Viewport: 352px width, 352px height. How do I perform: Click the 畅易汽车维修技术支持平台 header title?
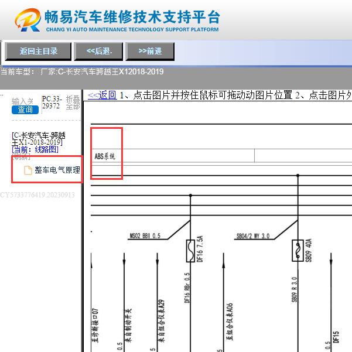132,17
